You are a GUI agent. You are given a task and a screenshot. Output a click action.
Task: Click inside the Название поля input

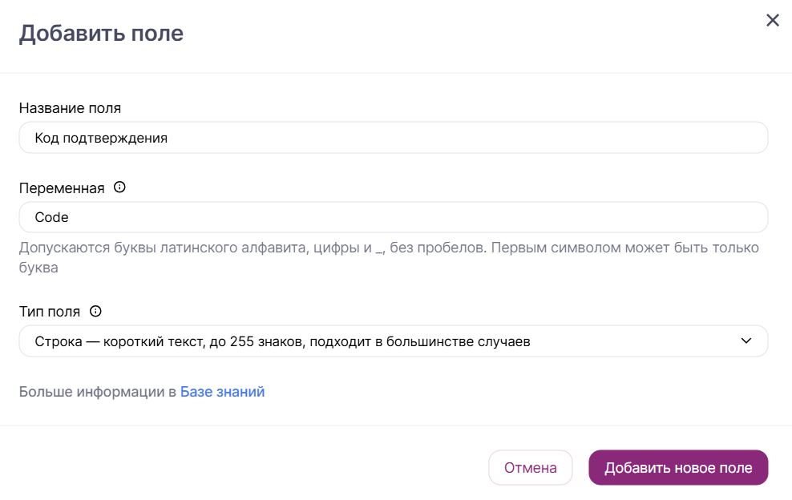[393, 137]
